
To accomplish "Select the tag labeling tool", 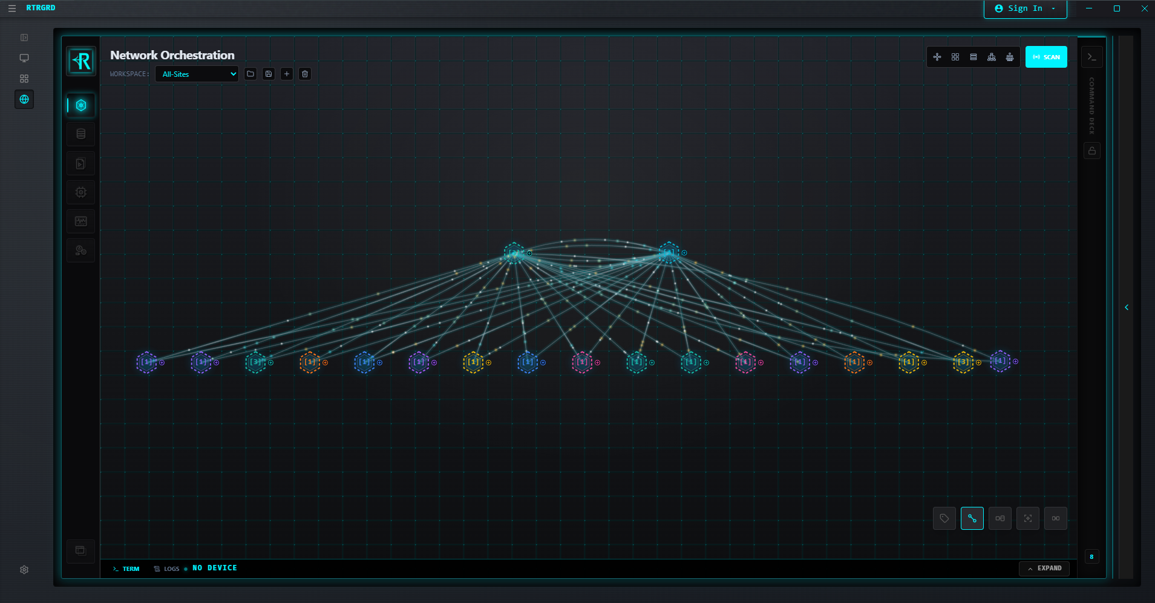I will [943, 518].
